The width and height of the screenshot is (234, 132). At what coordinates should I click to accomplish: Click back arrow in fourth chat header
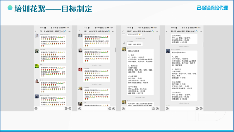click(167, 31)
